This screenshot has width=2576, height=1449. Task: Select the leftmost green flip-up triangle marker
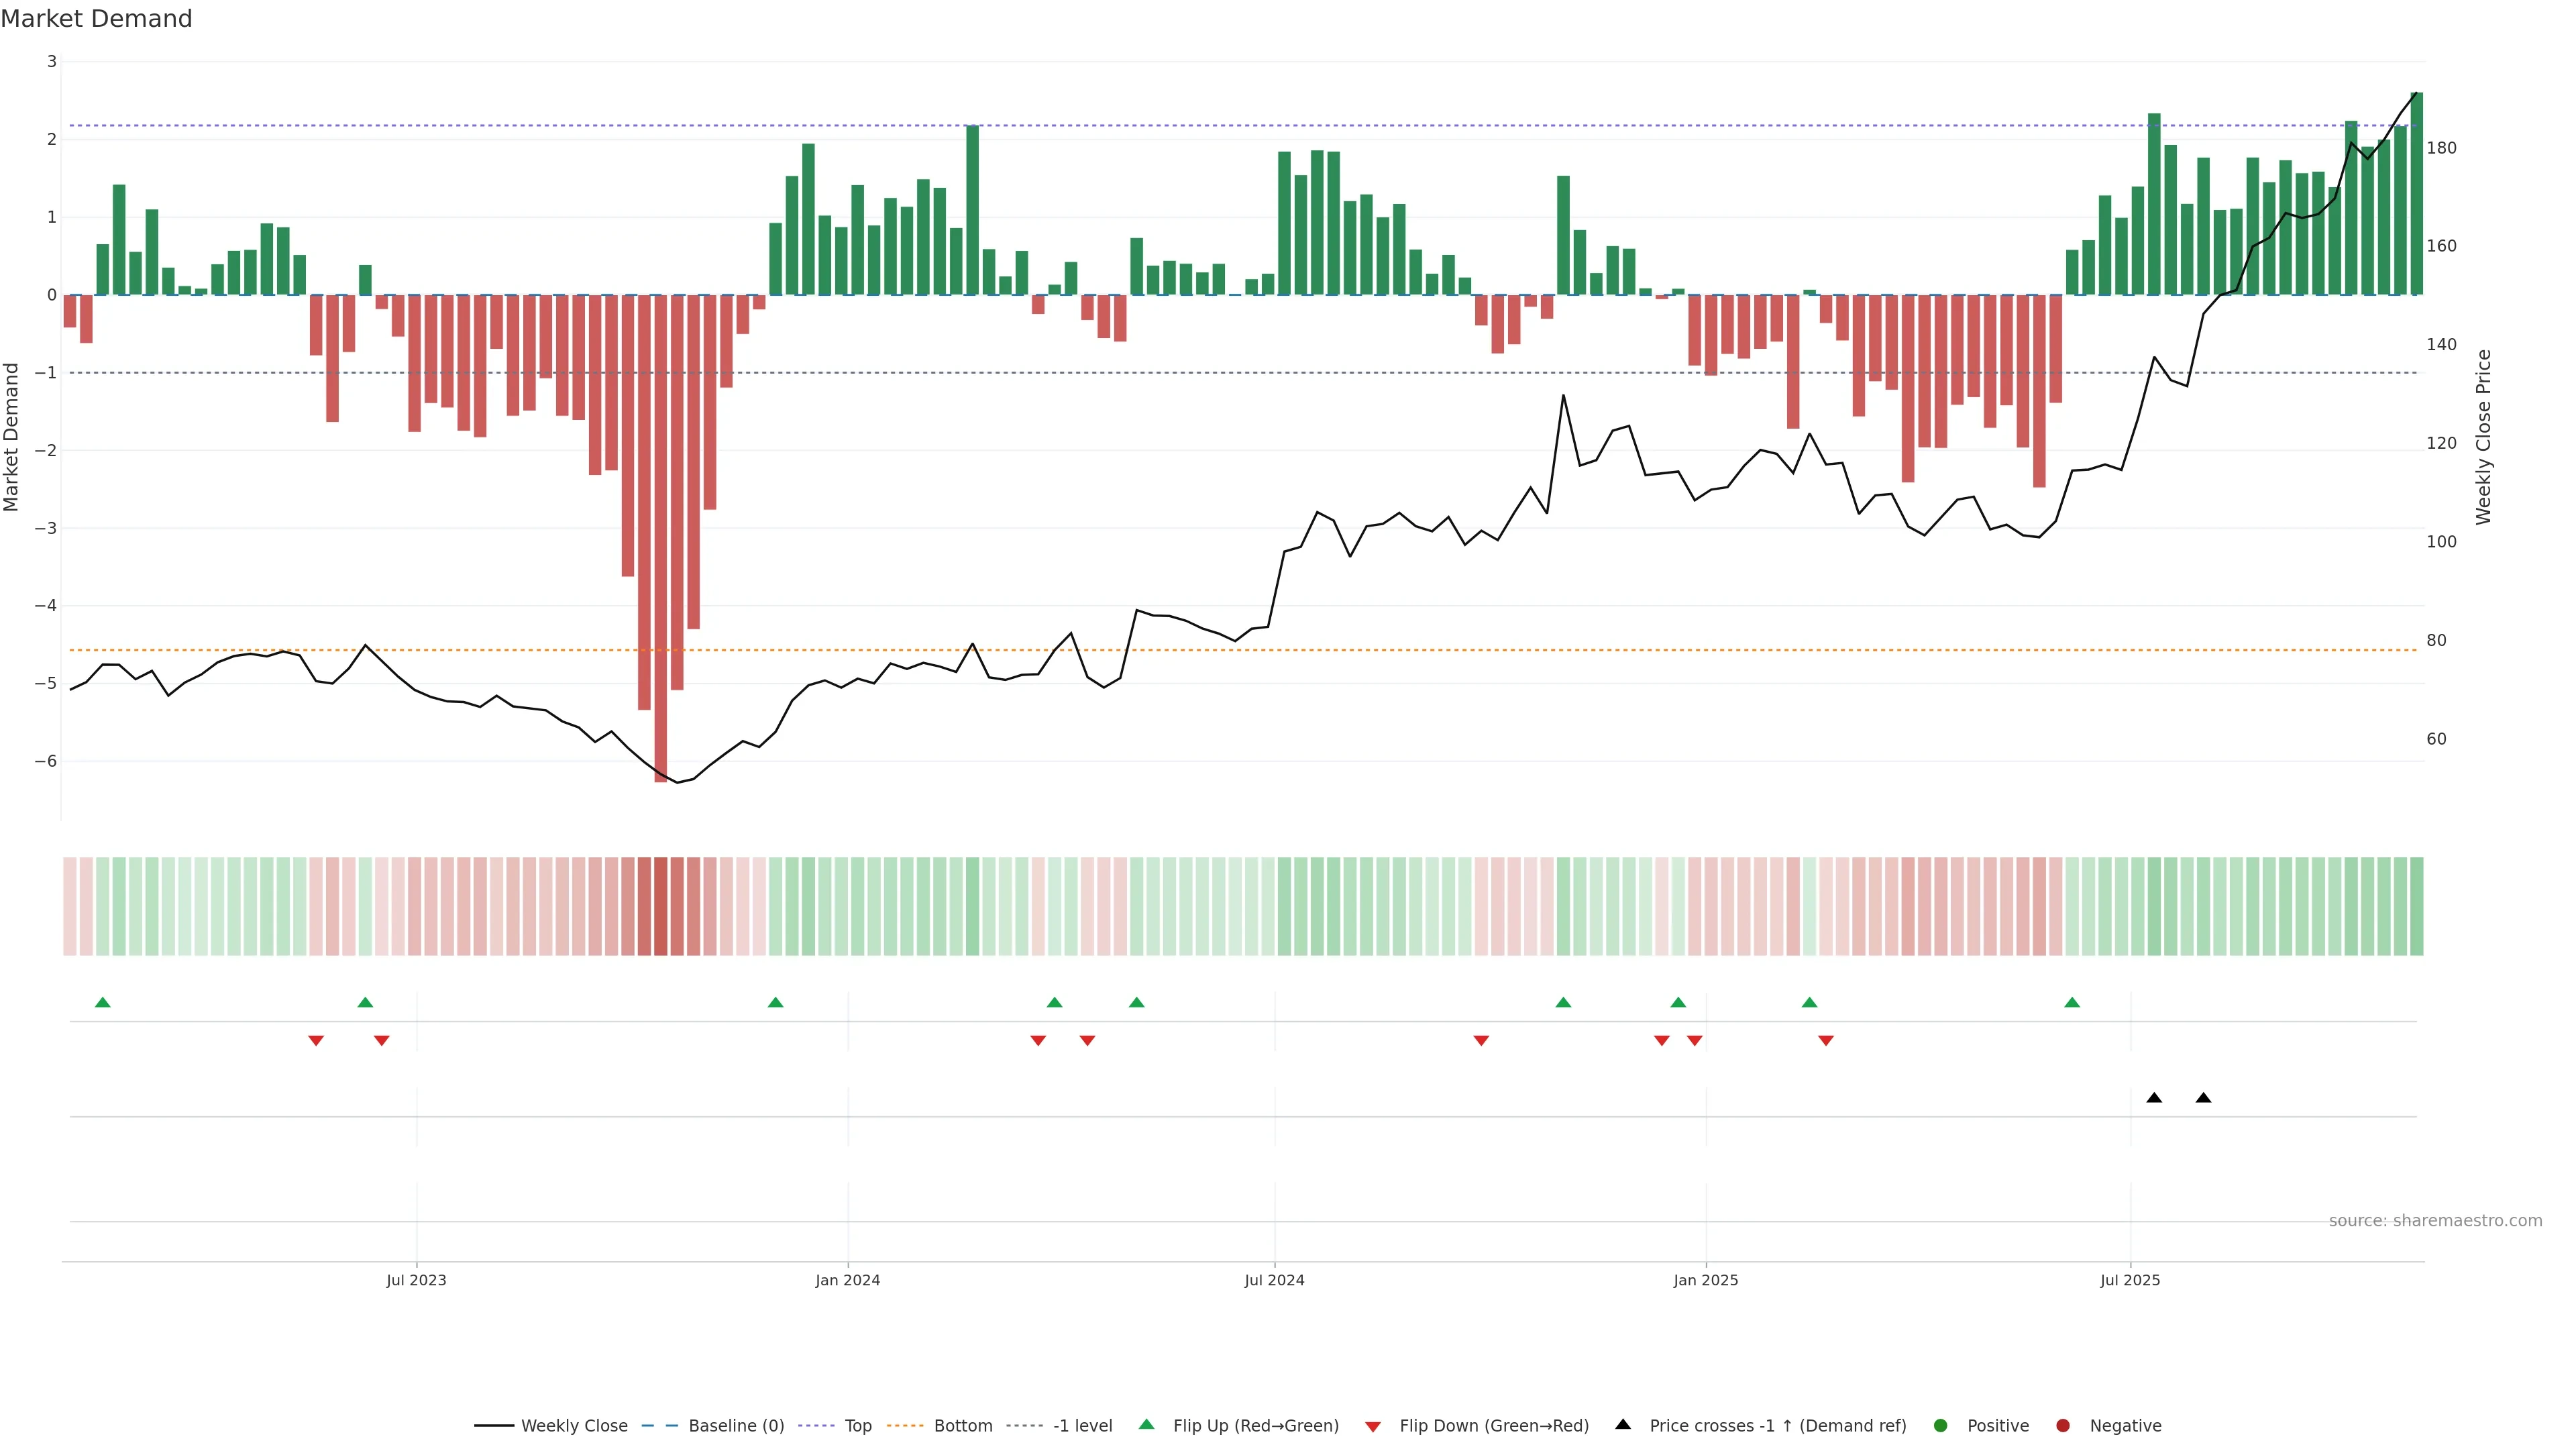point(103,1003)
